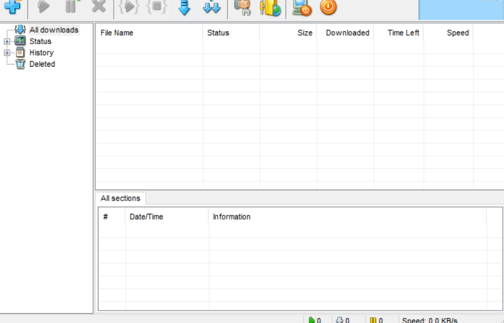Click the light blue panel in the toolbar
Viewport: 504px width, 323px height.
point(461,10)
